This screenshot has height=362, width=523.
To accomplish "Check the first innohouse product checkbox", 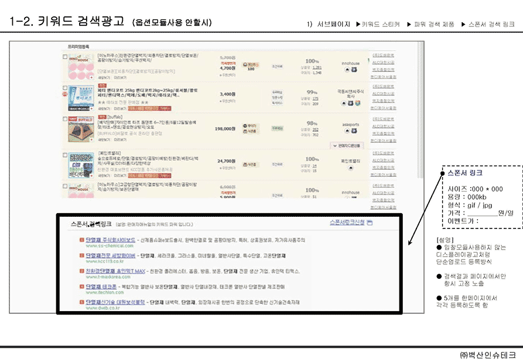I will [x=65, y=56].
